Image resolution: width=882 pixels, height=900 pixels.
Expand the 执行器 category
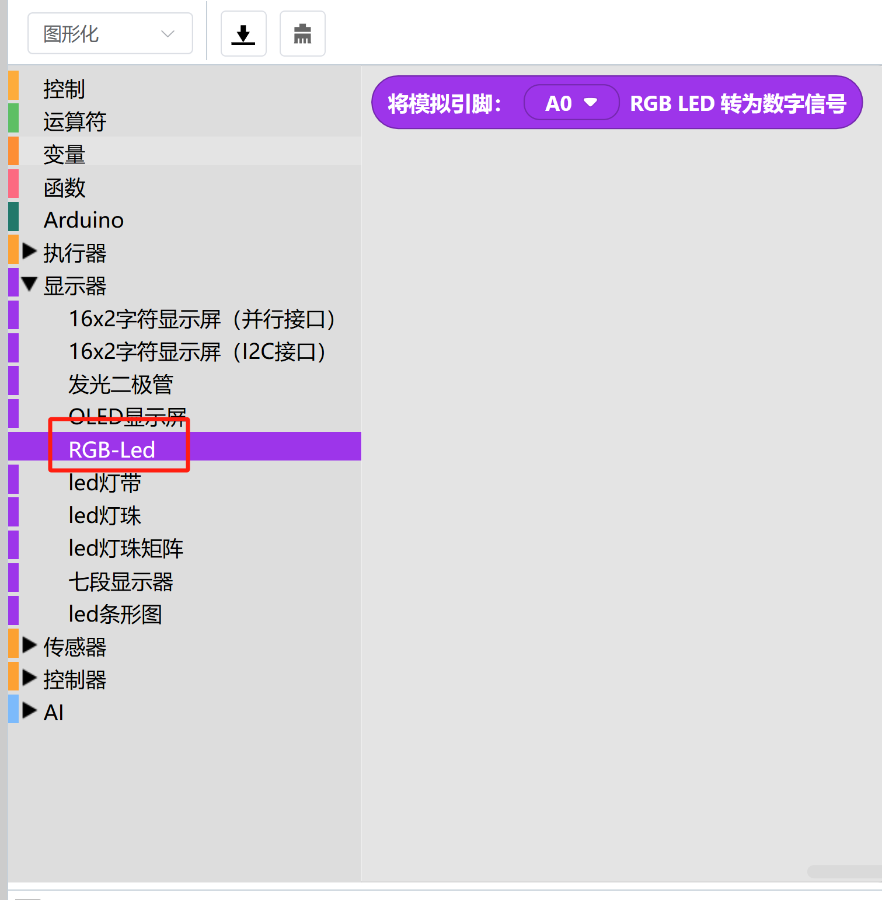tap(29, 252)
